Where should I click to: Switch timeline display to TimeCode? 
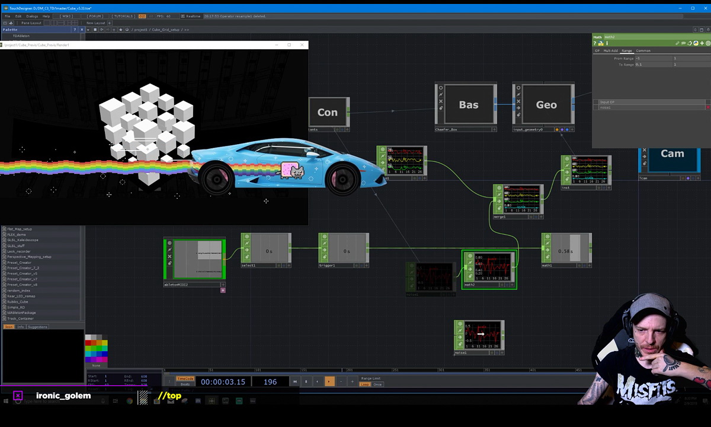(185, 378)
